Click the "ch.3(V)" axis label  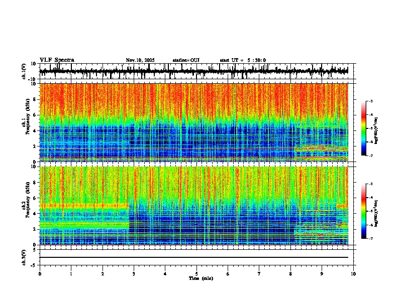click(24, 257)
